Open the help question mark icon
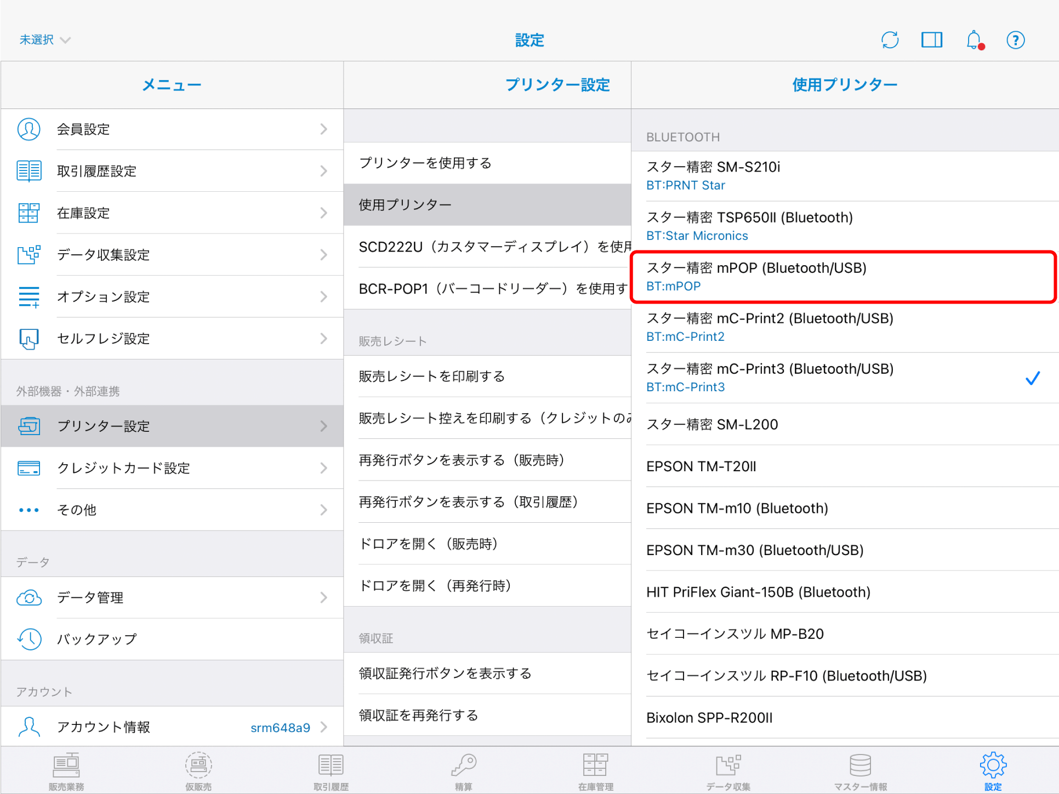 (x=1016, y=40)
